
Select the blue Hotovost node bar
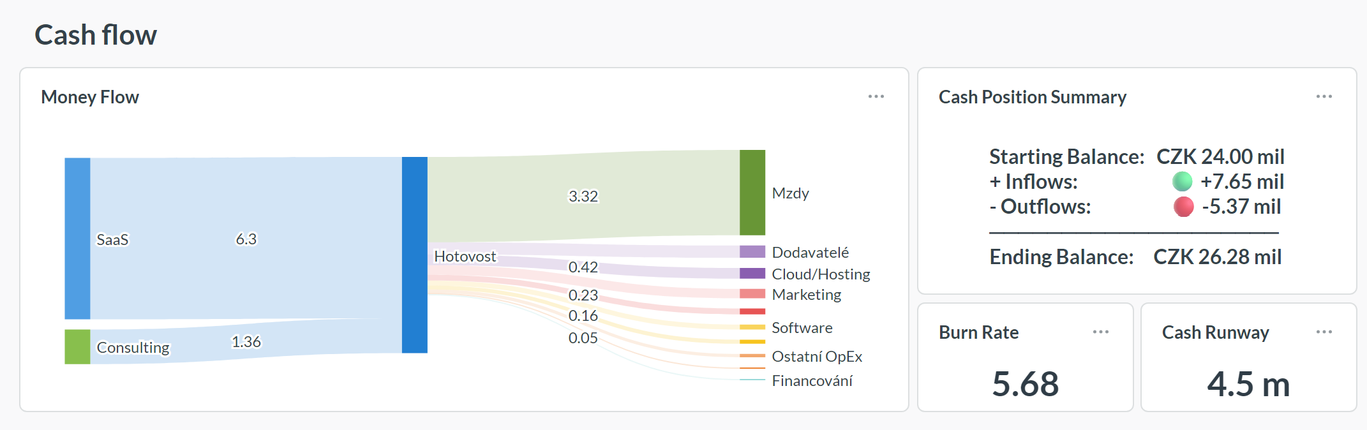(415, 254)
